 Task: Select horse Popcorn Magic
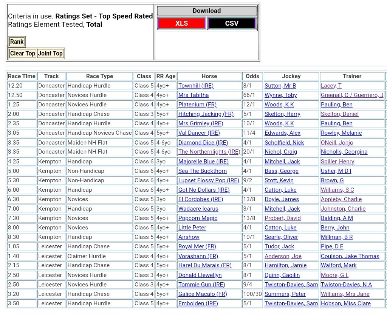click(198, 218)
